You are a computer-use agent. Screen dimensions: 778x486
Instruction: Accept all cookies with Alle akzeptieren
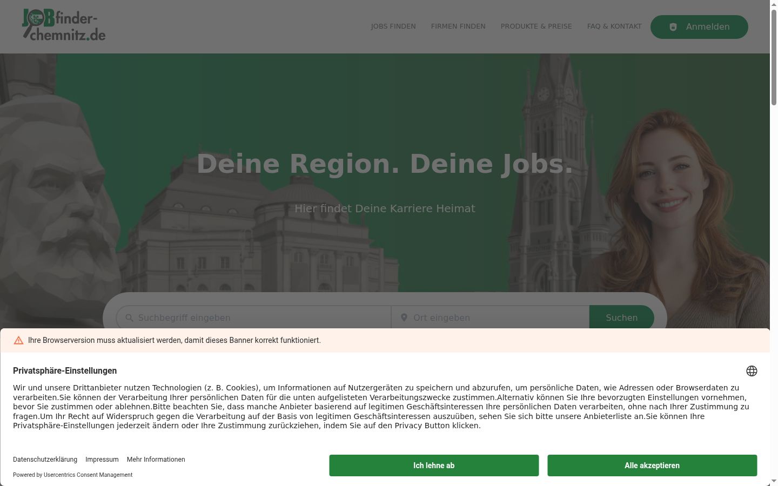[x=652, y=465]
